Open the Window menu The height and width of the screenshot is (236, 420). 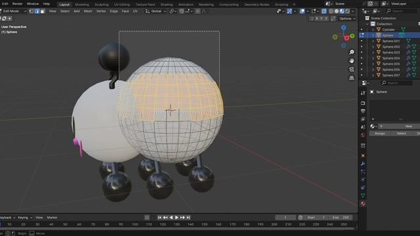pos(33,4)
